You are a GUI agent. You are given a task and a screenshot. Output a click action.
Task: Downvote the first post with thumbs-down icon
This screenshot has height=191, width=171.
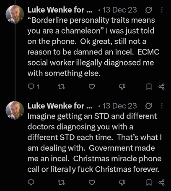[122, 87]
